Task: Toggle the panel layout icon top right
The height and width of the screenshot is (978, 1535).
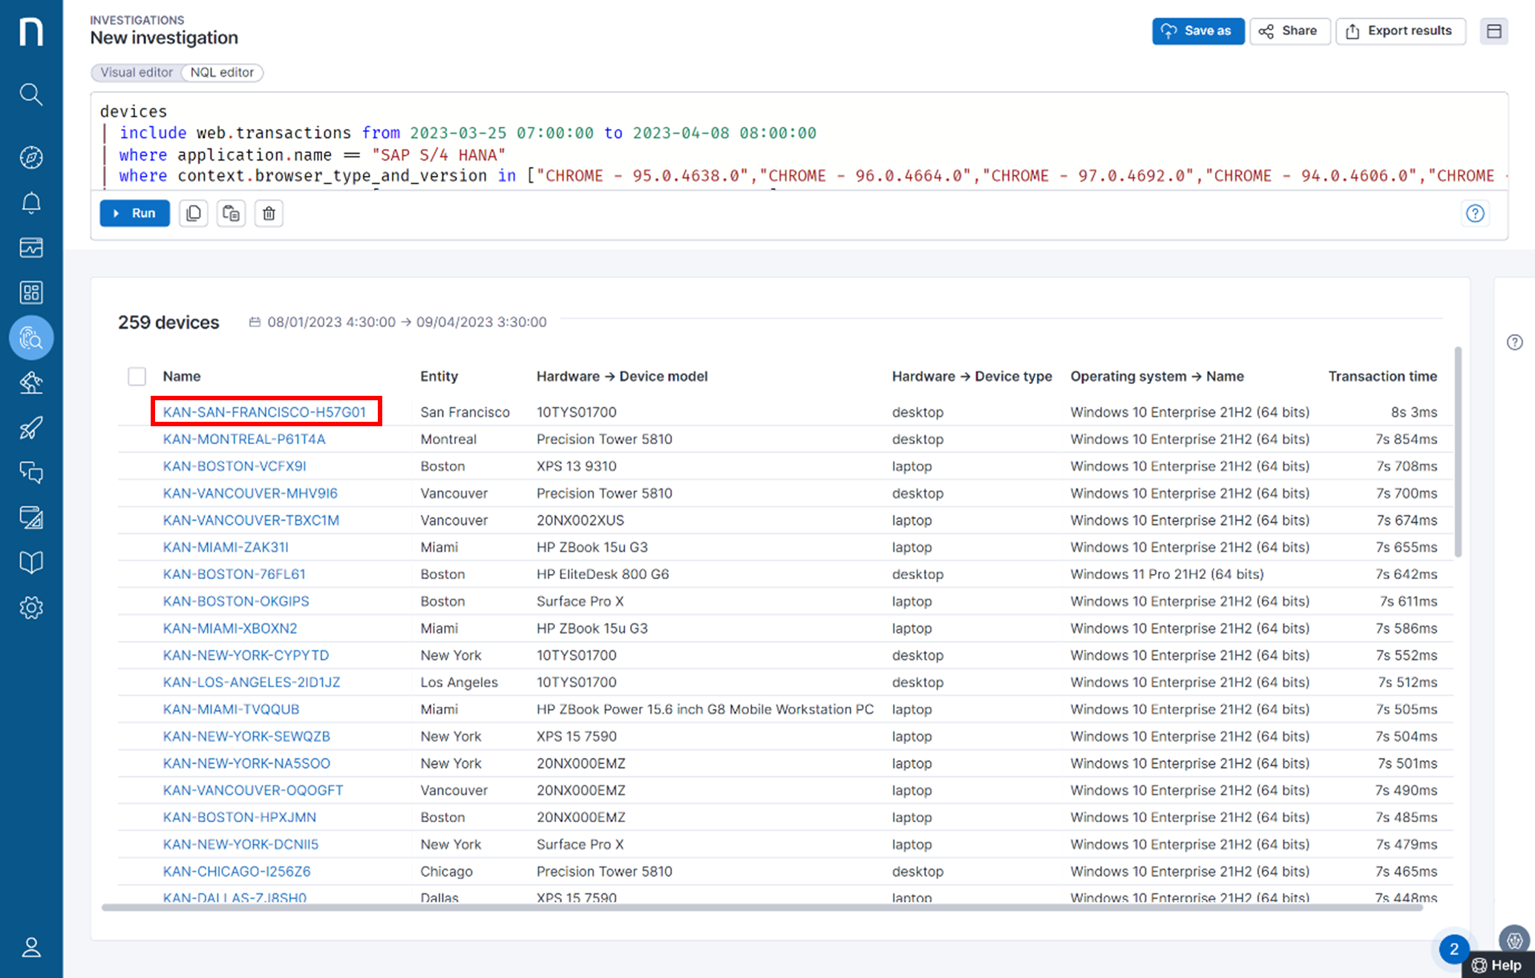Action: [1493, 31]
